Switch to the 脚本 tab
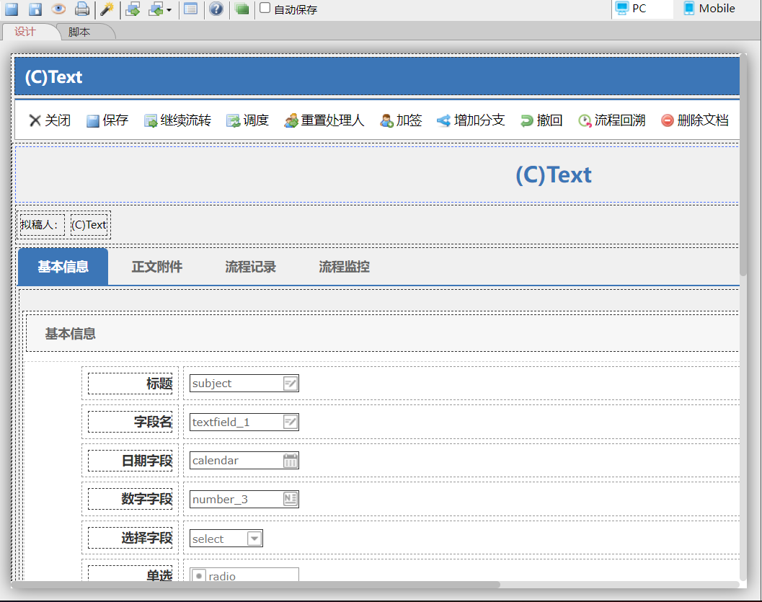The image size is (762, 602). pyautogui.click(x=79, y=32)
